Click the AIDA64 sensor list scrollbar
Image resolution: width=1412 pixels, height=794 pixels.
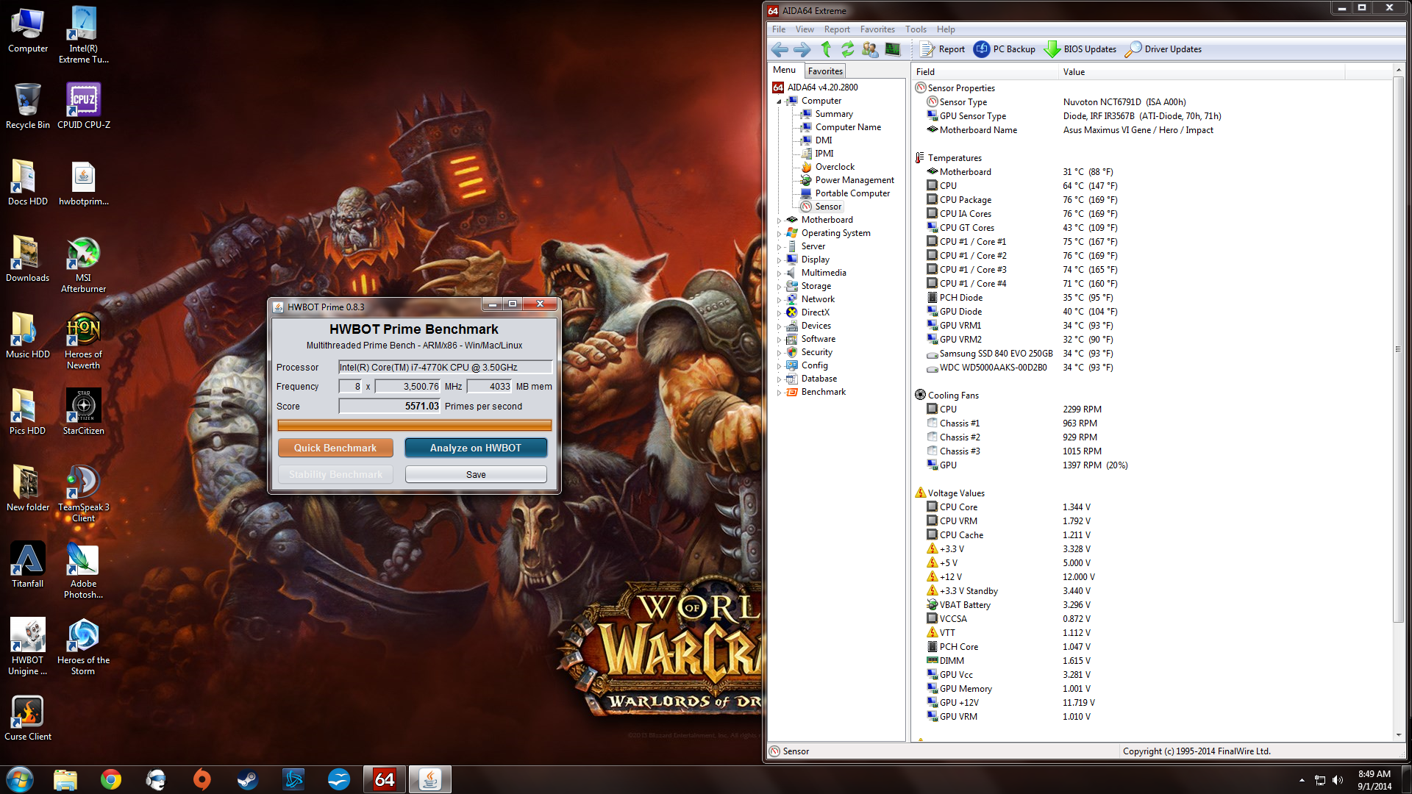[1399, 350]
